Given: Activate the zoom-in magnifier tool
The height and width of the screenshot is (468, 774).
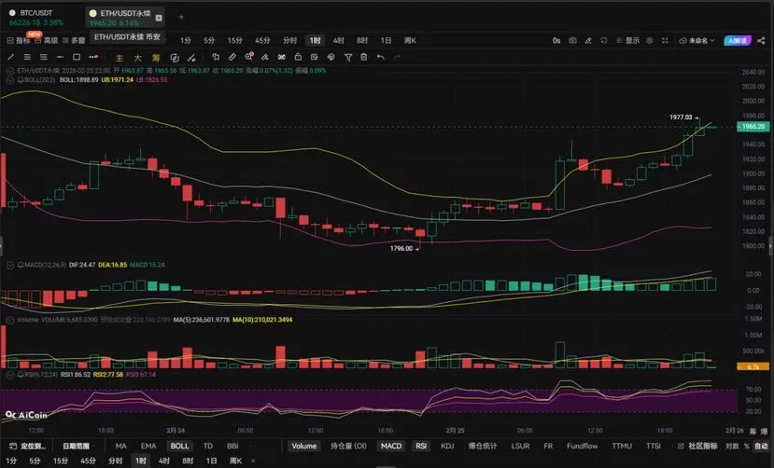Looking at the screenshot, I should point(248,57).
